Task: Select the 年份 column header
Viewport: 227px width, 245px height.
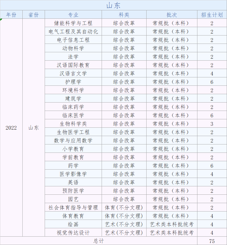Action: pyautogui.click(x=11, y=15)
